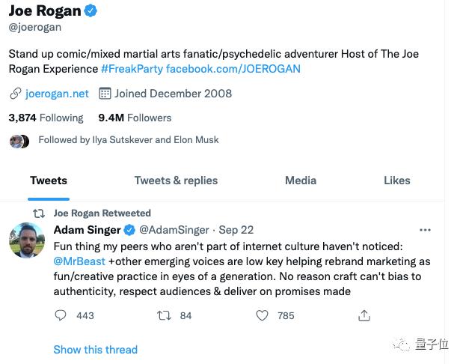Switch to the Tweets & replies tab
This screenshot has height=364, width=463.
176,181
